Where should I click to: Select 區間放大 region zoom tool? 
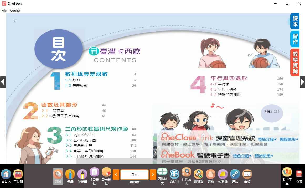tap(187, 176)
